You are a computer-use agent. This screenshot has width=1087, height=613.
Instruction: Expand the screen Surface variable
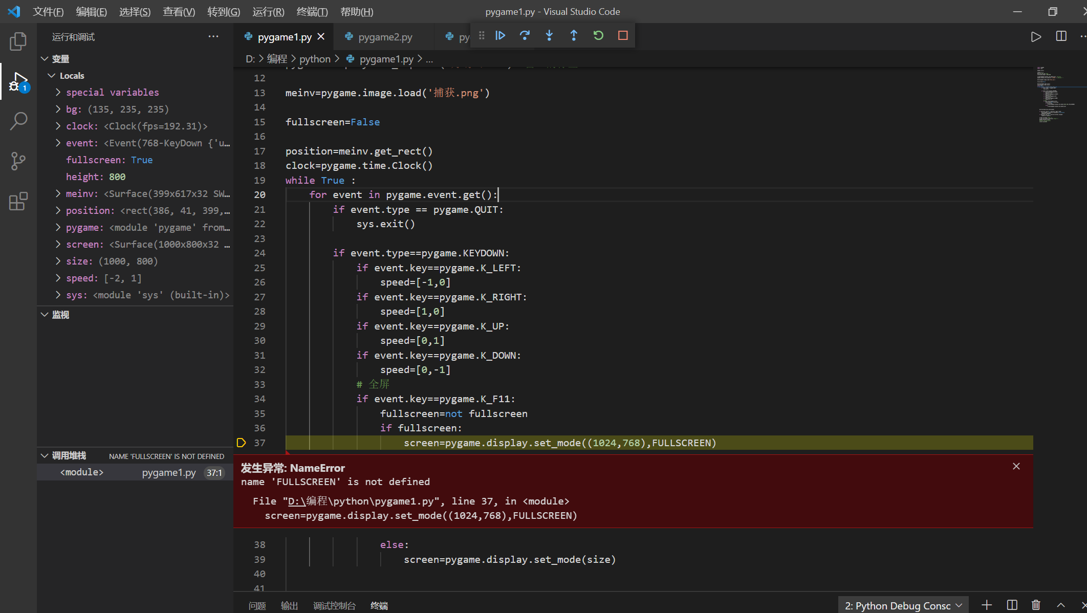point(58,245)
